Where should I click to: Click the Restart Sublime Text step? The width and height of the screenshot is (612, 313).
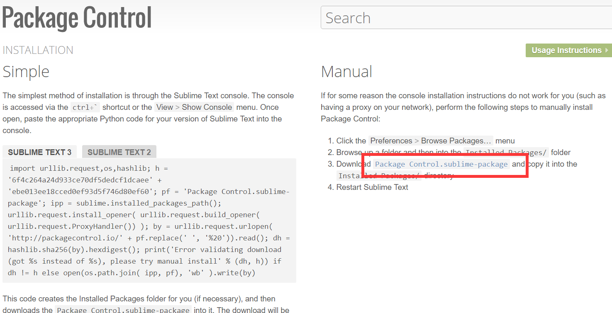[x=372, y=187]
